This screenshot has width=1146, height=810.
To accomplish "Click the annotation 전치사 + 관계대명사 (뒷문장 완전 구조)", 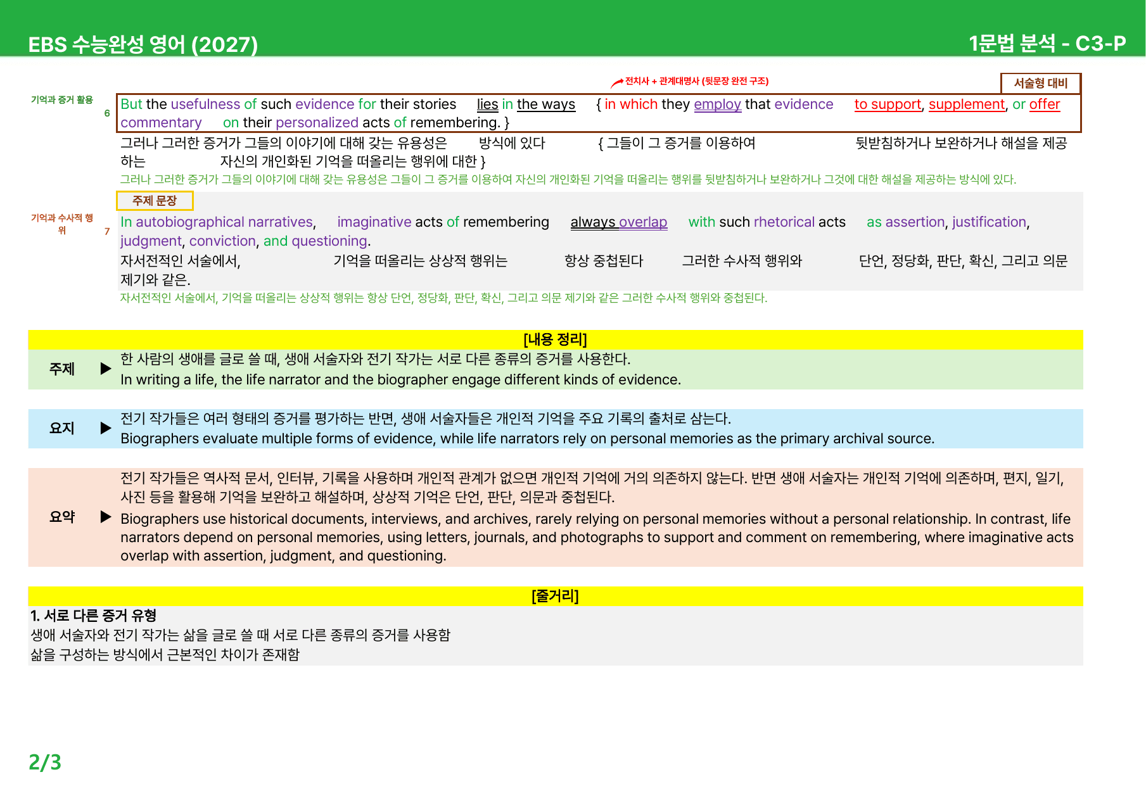I will pyautogui.click(x=697, y=81).
